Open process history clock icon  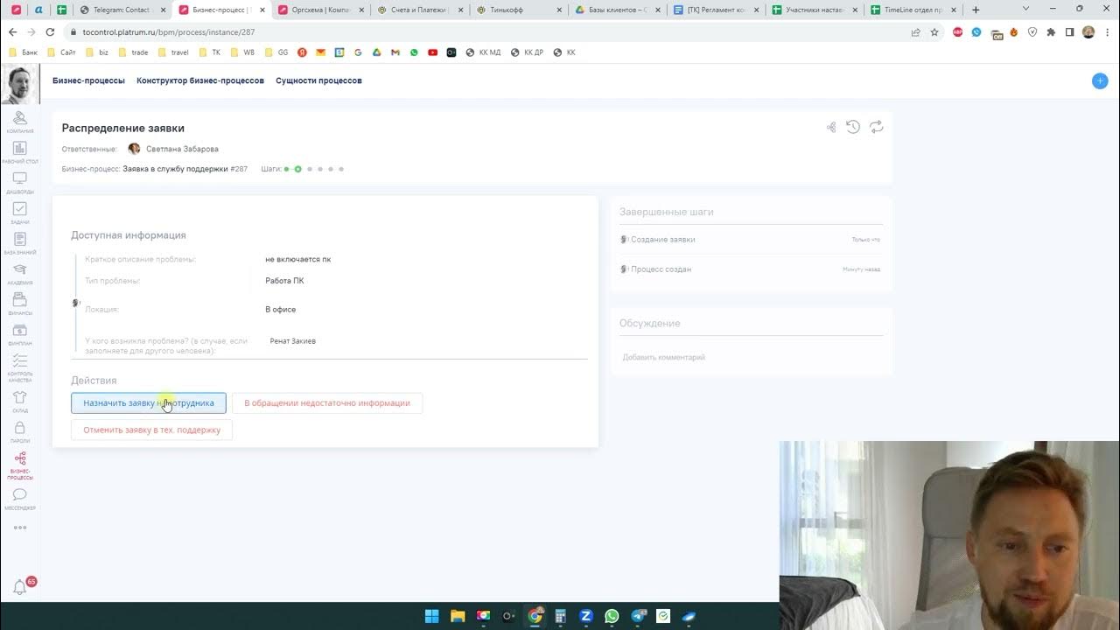tap(853, 127)
